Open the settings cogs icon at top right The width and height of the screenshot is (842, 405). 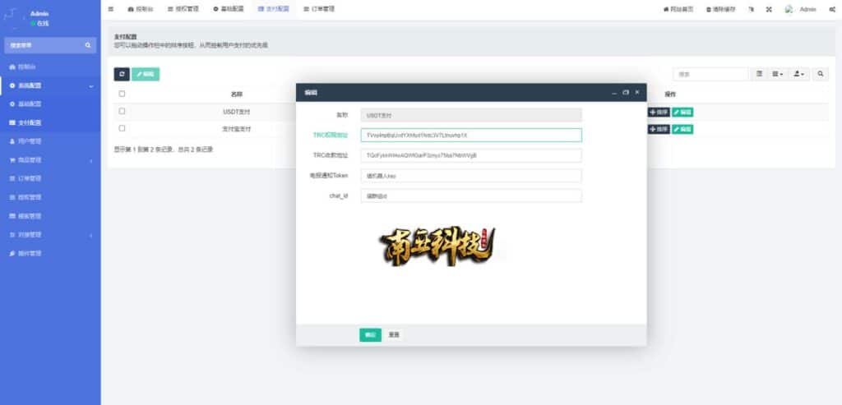(831, 9)
